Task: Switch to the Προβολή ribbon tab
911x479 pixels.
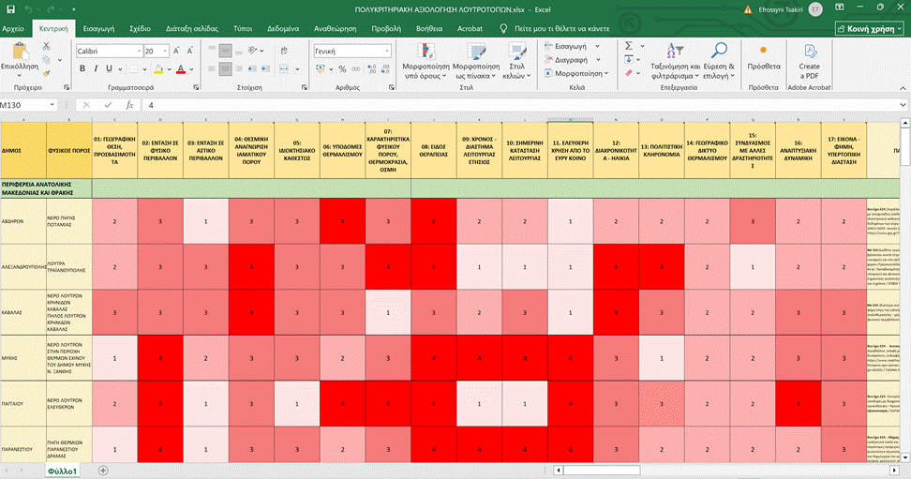Action: coord(386,28)
